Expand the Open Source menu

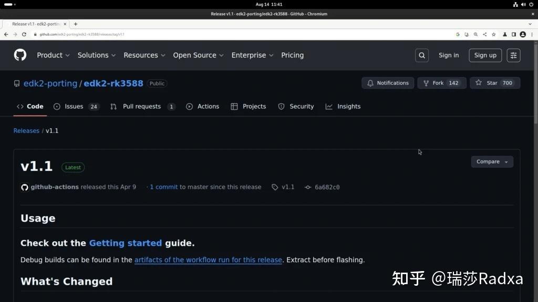point(198,55)
